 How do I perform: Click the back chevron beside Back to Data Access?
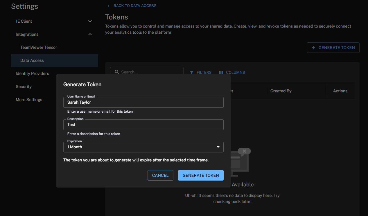[x=109, y=6]
